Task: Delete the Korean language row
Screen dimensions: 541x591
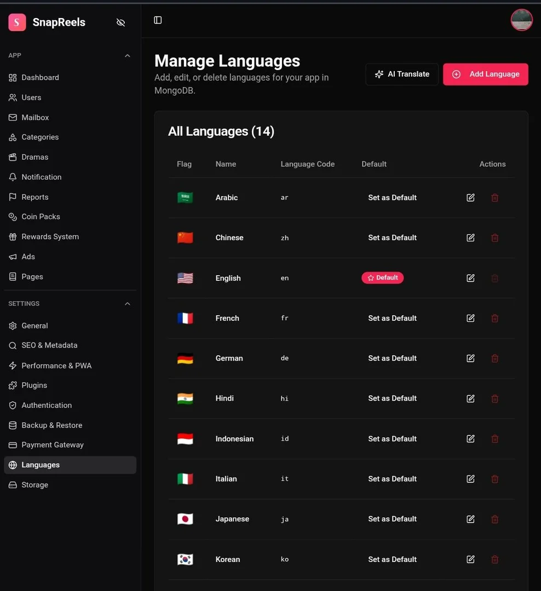Action: (494, 559)
